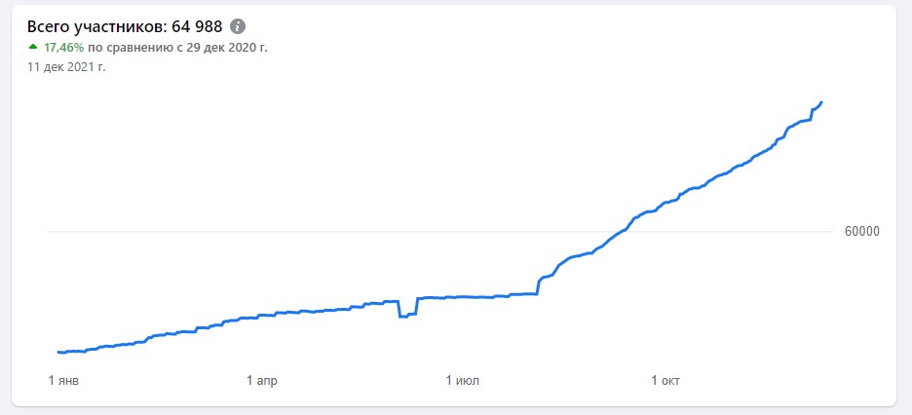Click the green 17,46% growth percentage
The height and width of the screenshot is (415, 912).
click(63, 47)
